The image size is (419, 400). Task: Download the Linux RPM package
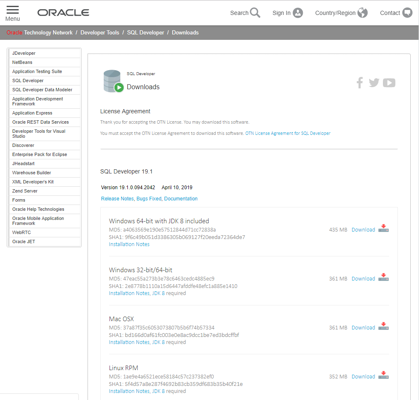pos(363,376)
